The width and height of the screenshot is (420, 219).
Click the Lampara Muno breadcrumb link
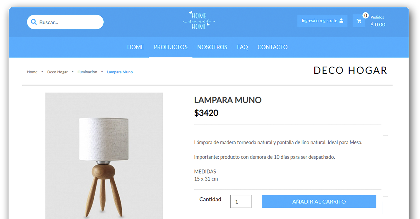pos(120,72)
